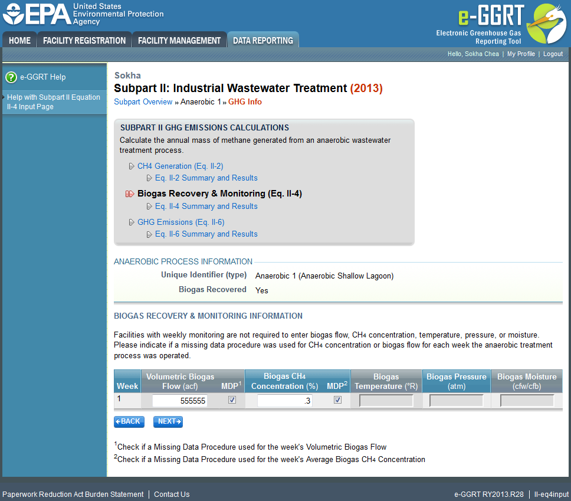Click the Biogas Temperature (°R) column header
Screen dimensions: 571x501
(386, 381)
